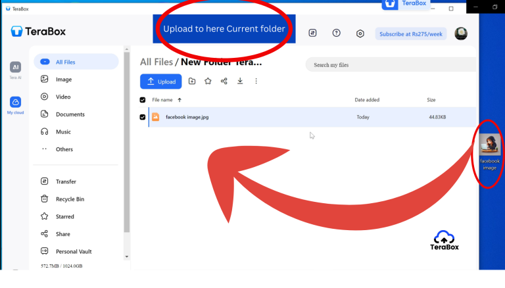Open the Starred files label

[64, 216]
